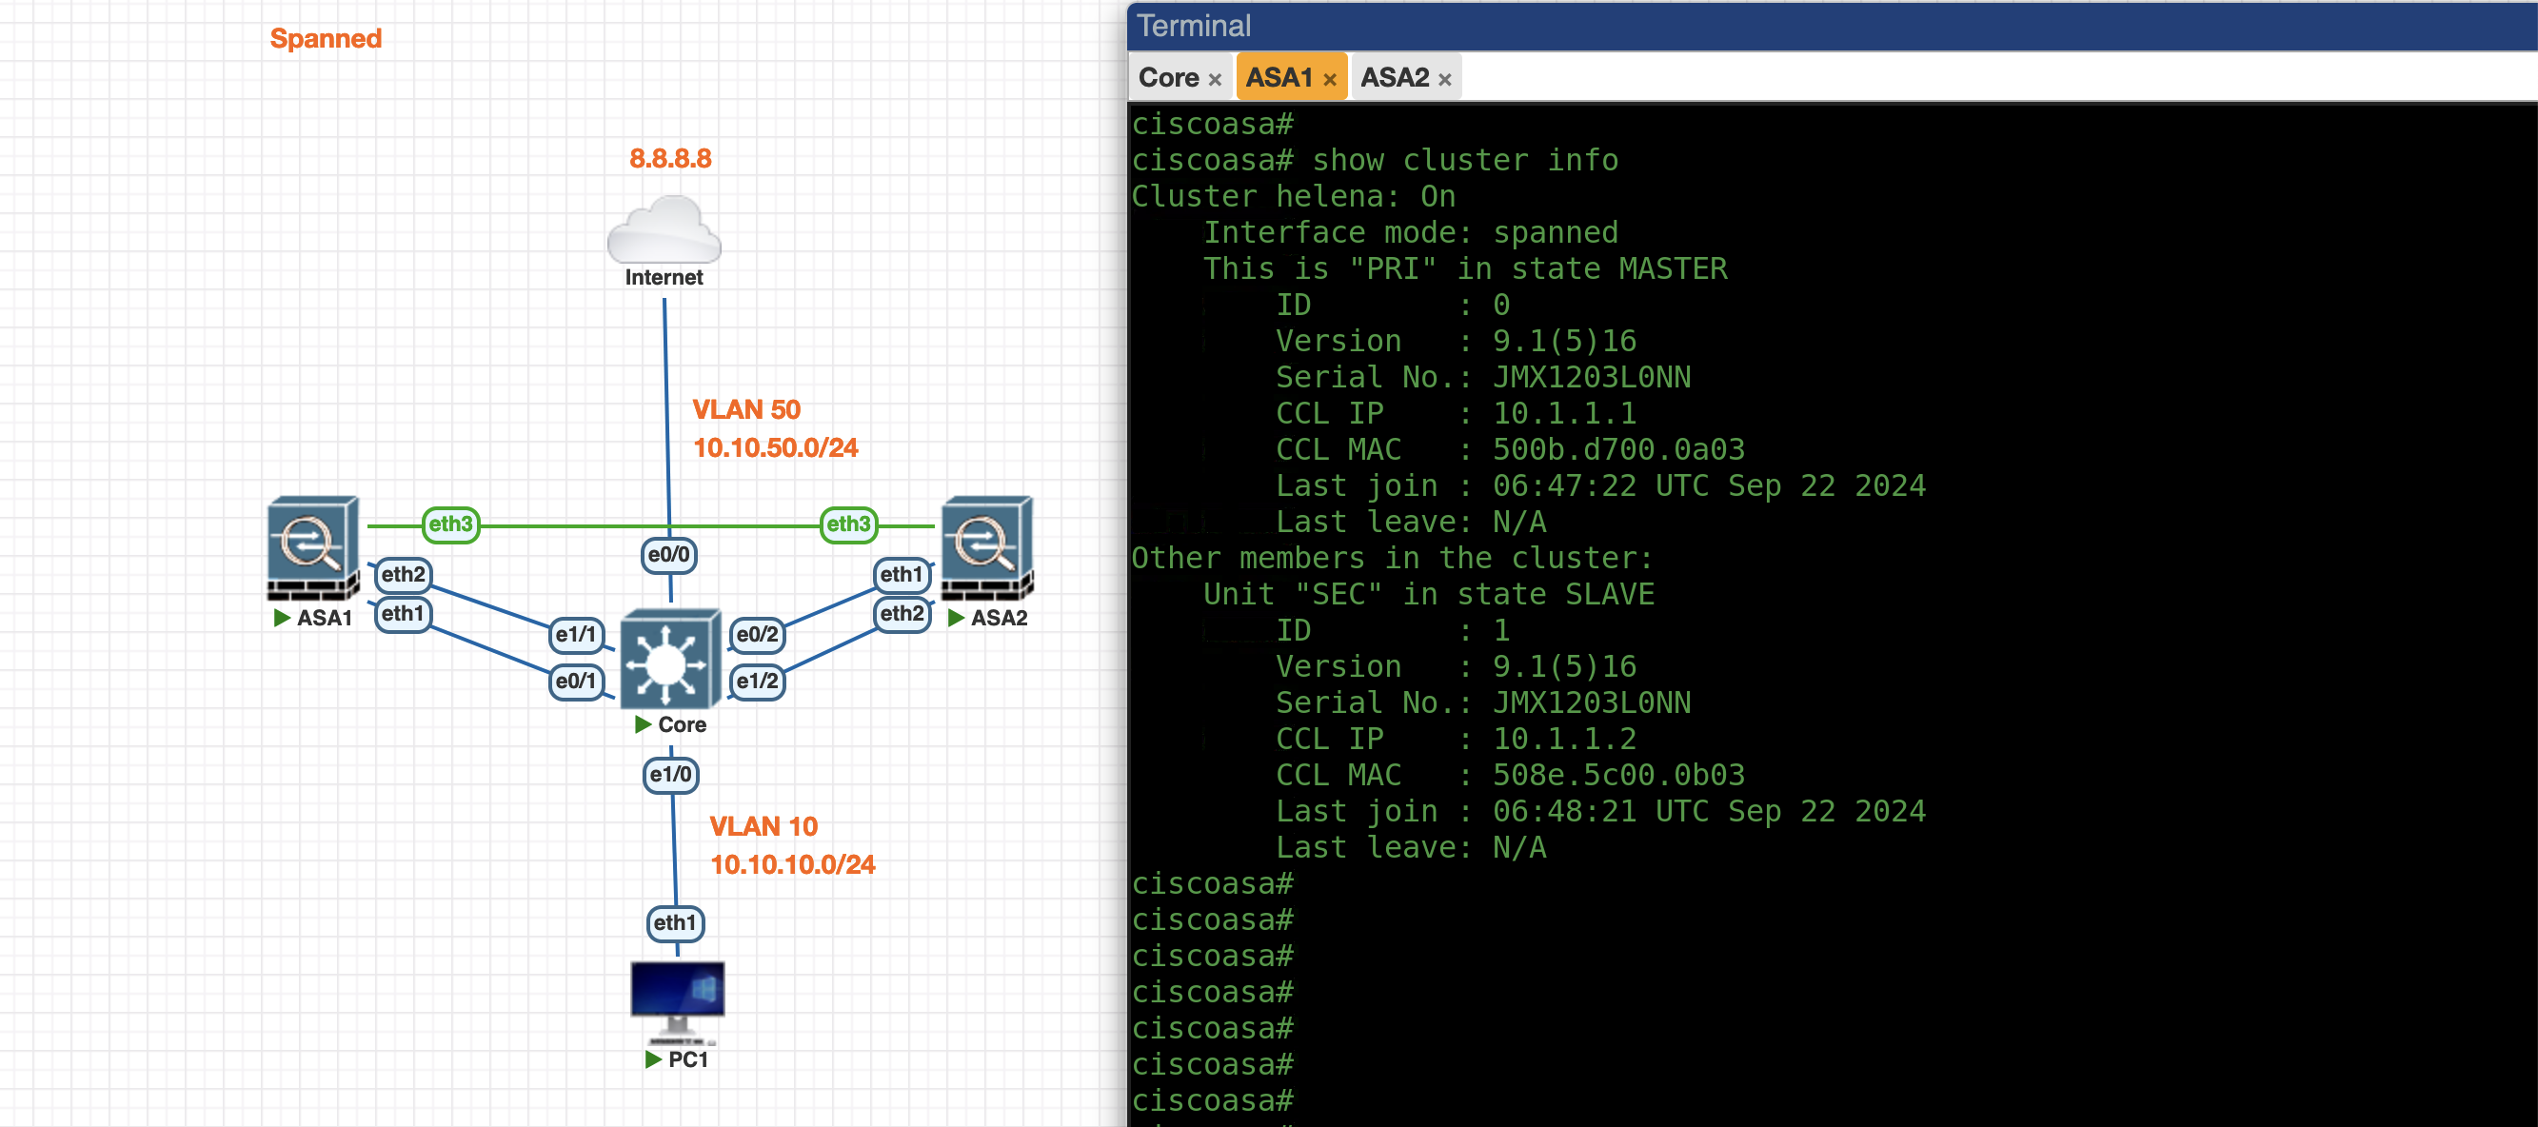Image resolution: width=2538 pixels, height=1127 pixels.
Task: Select the Core switch icon
Action: [x=669, y=659]
